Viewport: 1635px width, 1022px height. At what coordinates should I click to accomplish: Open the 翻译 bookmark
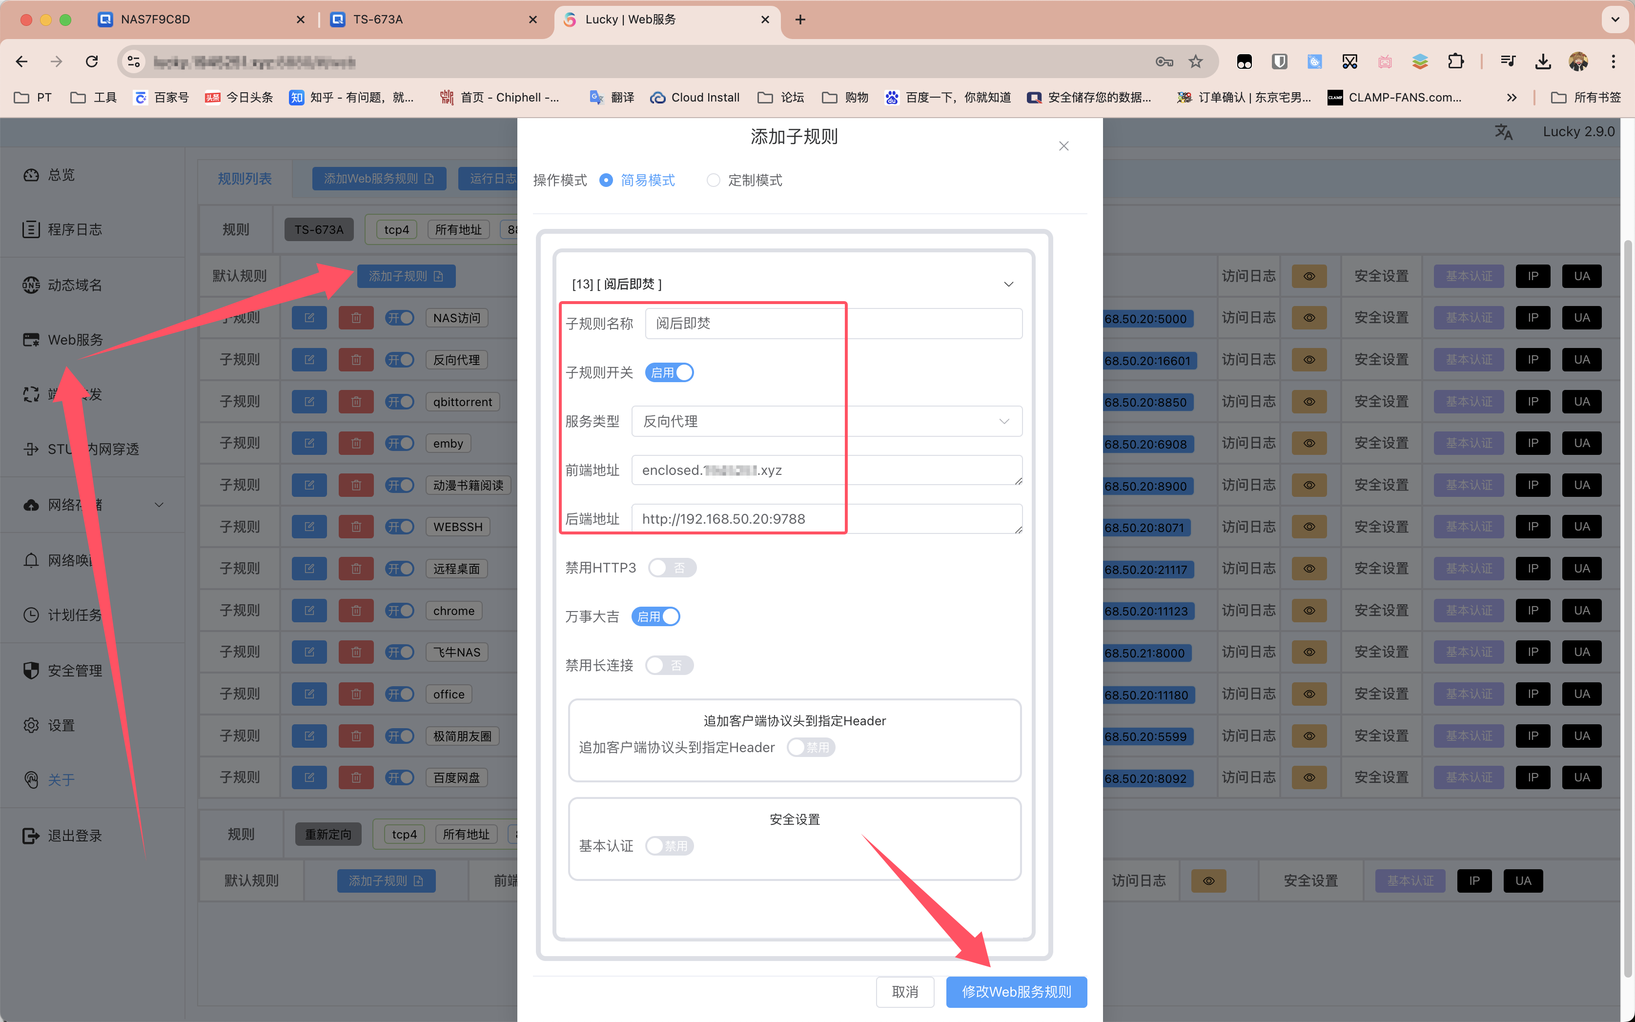pyautogui.click(x=612, y=97)
